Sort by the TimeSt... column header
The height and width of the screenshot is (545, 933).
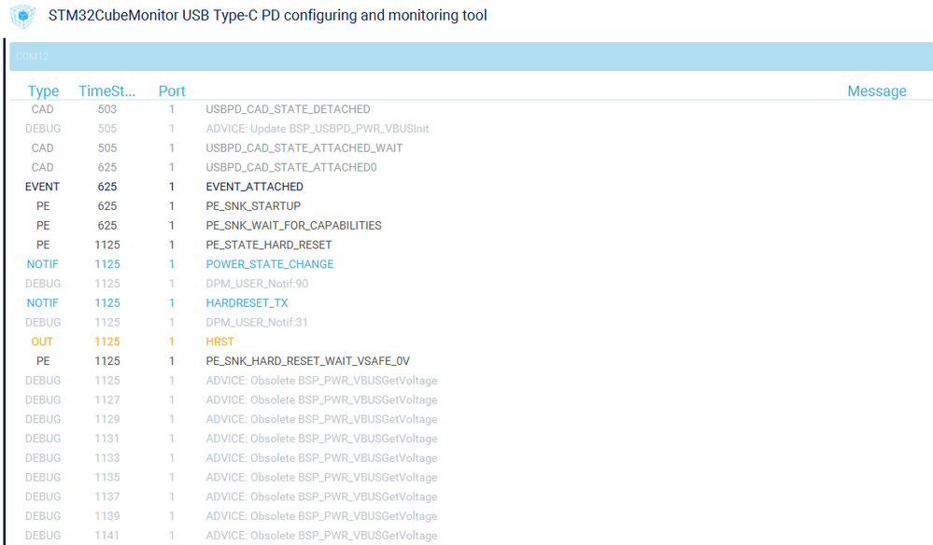pos(107,91)
